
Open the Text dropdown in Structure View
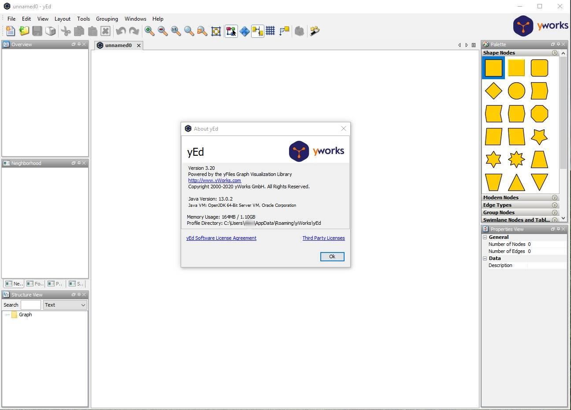pos(65,305)
